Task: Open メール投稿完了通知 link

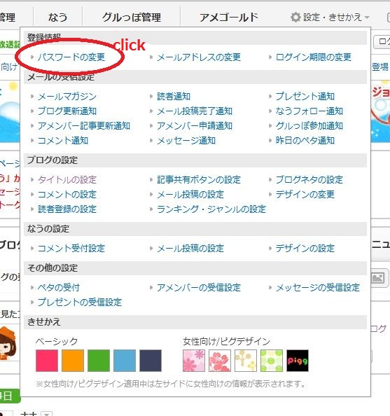Action: coord(195,111)
